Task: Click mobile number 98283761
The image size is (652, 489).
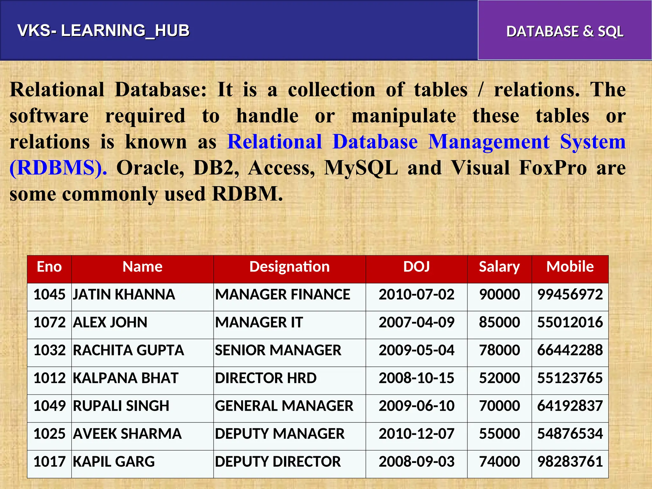Action: coord(570,462)
